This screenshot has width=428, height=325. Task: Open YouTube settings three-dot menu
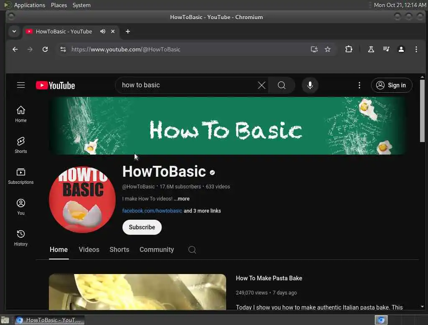[x=359, y=85]
